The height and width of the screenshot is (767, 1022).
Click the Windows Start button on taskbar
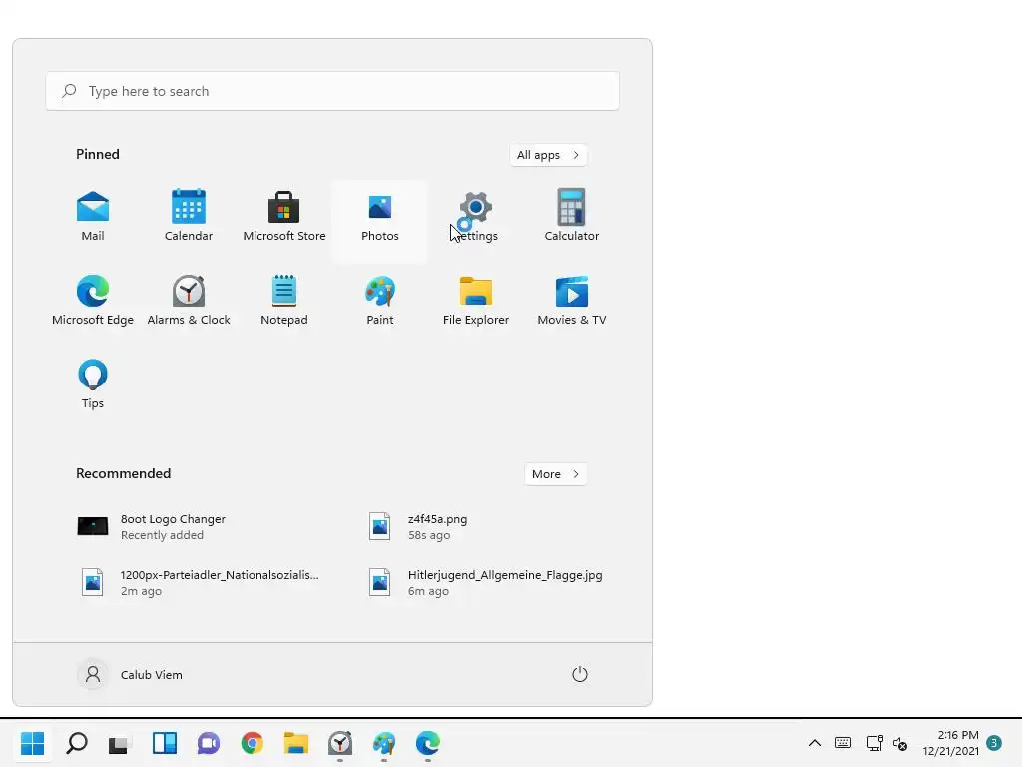pyautogui.click(x=33, y=743)
